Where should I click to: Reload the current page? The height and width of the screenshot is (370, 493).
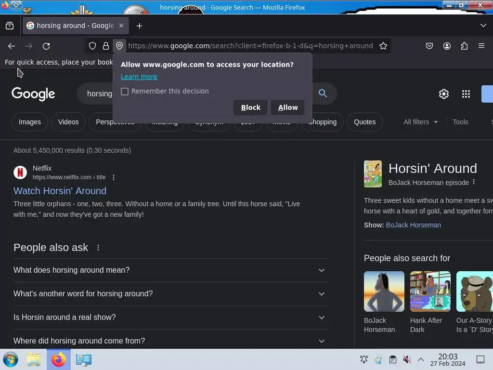[46, 46]
